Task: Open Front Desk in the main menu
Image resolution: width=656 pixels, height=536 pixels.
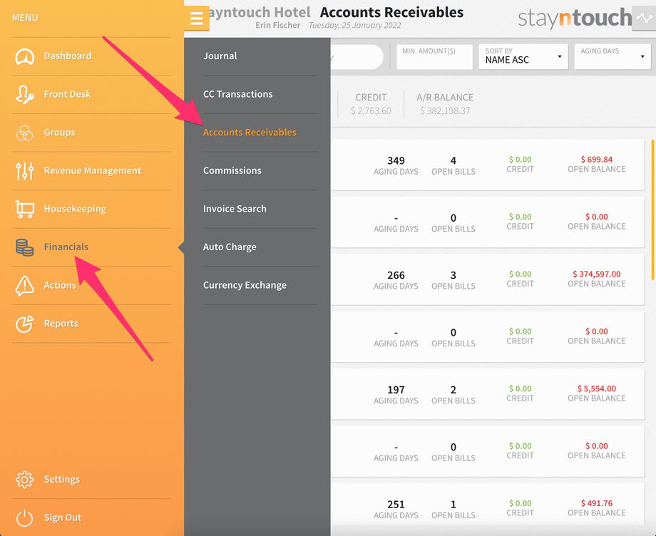Action: point(67,94)
